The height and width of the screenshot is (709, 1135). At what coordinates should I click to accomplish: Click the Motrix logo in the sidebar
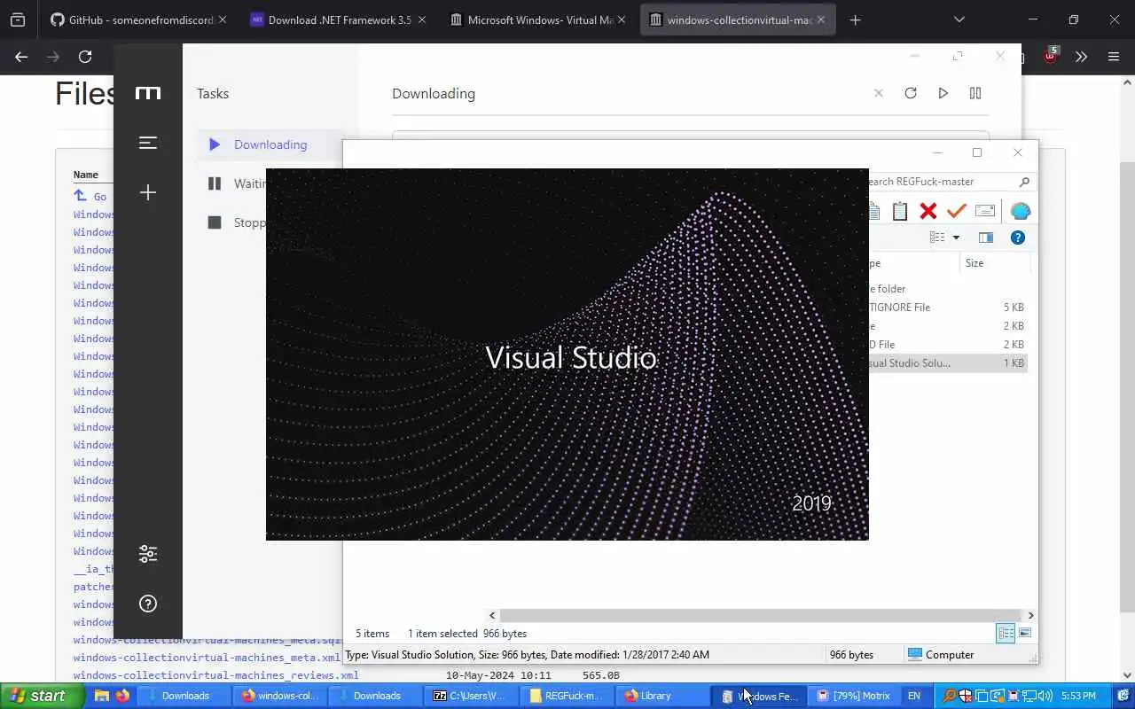[148, 92]
